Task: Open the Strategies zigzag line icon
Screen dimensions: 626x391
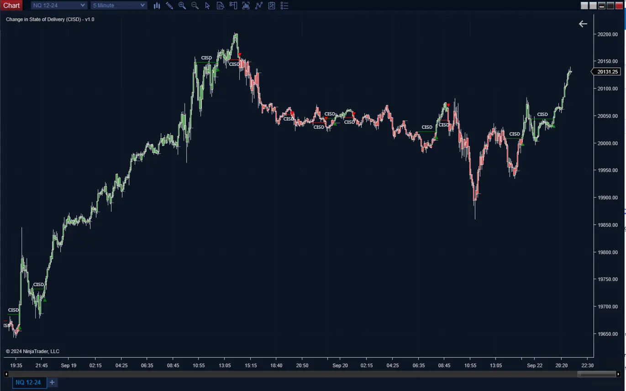Action: pyautogui.click(x=259, y=5)
